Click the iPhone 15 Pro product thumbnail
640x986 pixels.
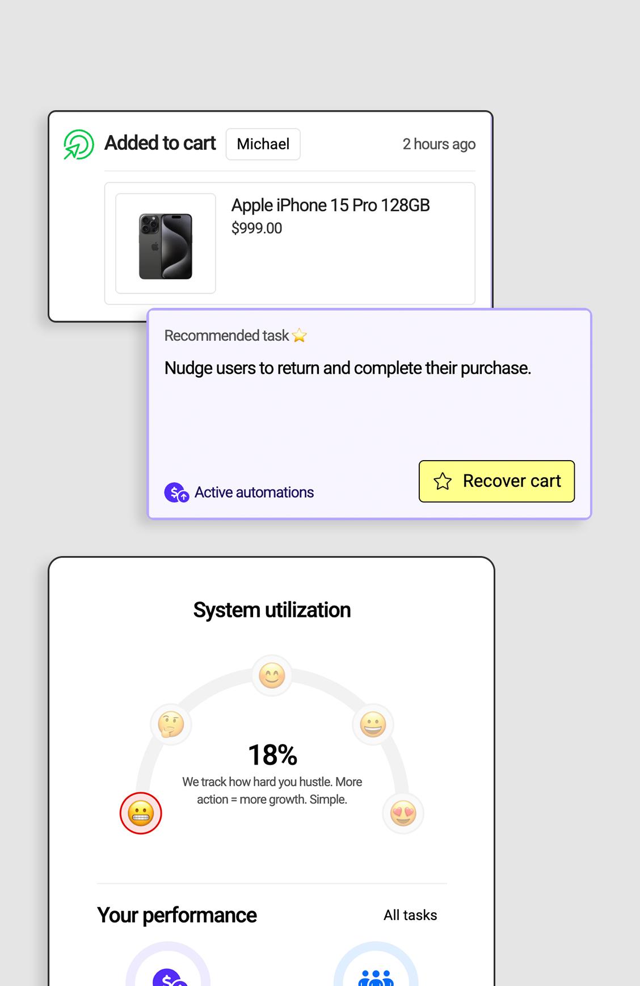coord(166,244)
